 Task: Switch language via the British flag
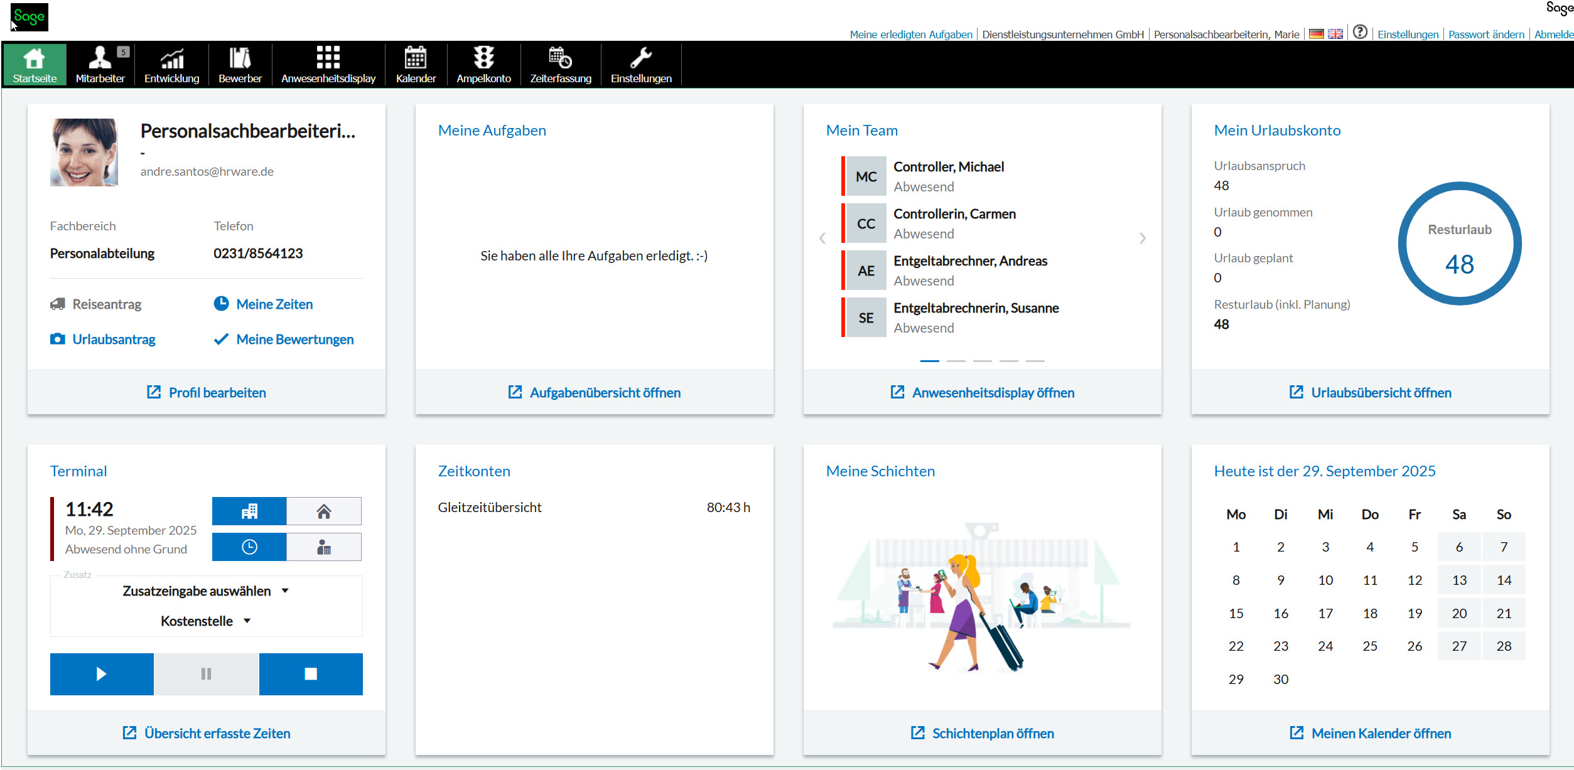click(1335, 35)
